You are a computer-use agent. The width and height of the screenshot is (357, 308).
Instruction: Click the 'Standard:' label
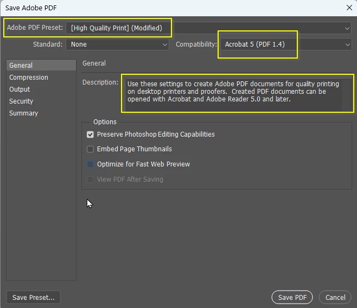pos(48,44)
